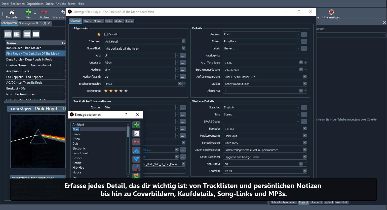Adjust the Anz. Titel spinner arrows
Screen dimensions: 387x210
pyautogui.click(x=305, y=164)
